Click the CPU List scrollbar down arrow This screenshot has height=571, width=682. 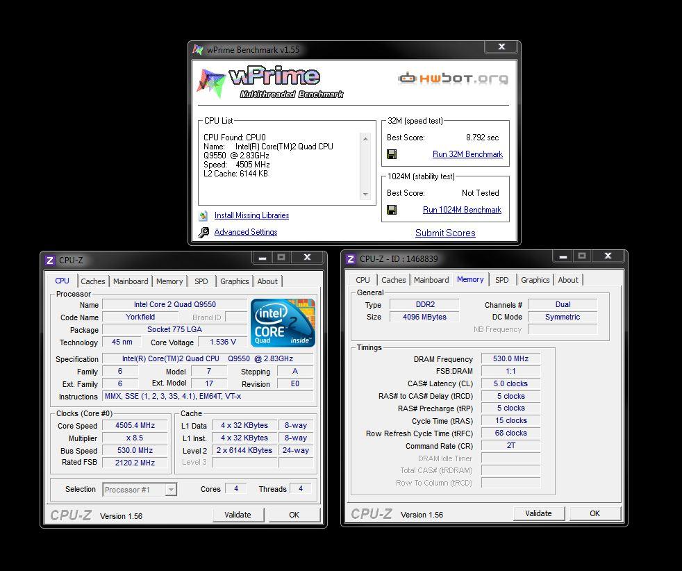tap(365, 195)
